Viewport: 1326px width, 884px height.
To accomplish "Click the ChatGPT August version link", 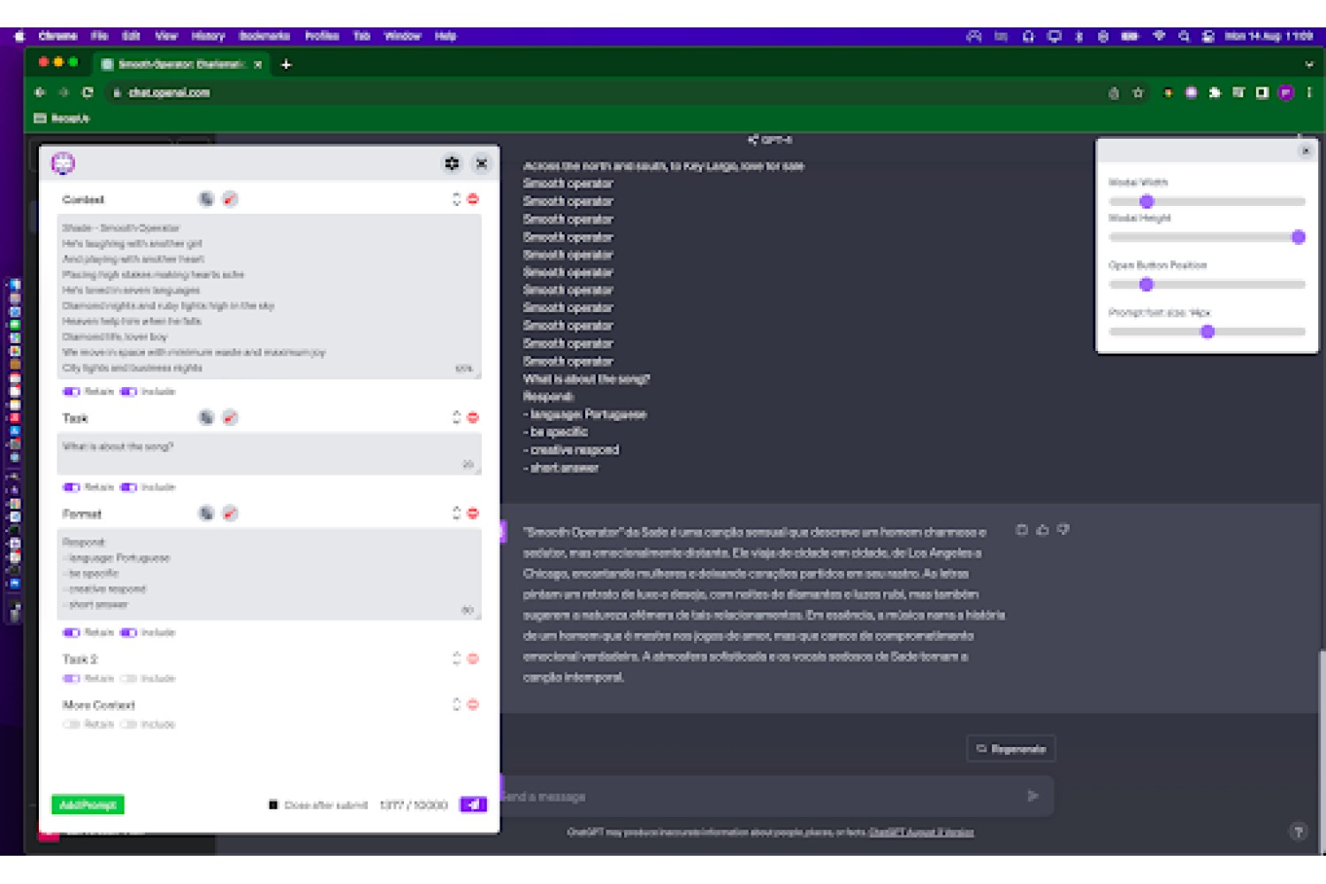I will [921, 832].
